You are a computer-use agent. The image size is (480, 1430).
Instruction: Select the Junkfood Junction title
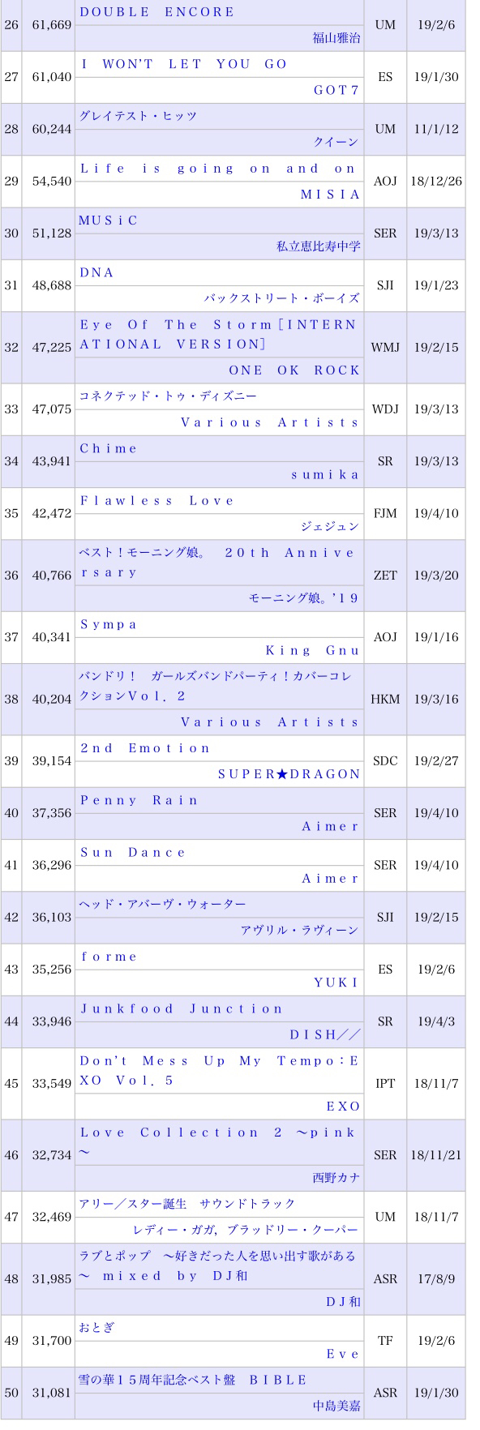coord(182,1008)
